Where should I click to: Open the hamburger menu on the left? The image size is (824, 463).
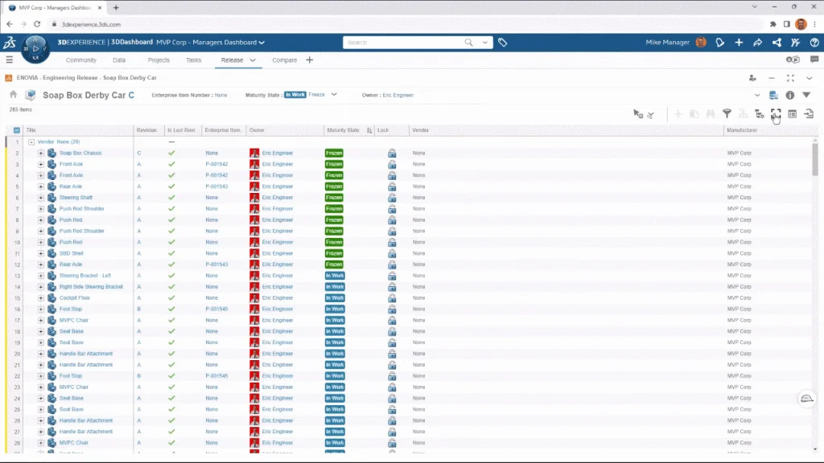(x=10, y=60)
